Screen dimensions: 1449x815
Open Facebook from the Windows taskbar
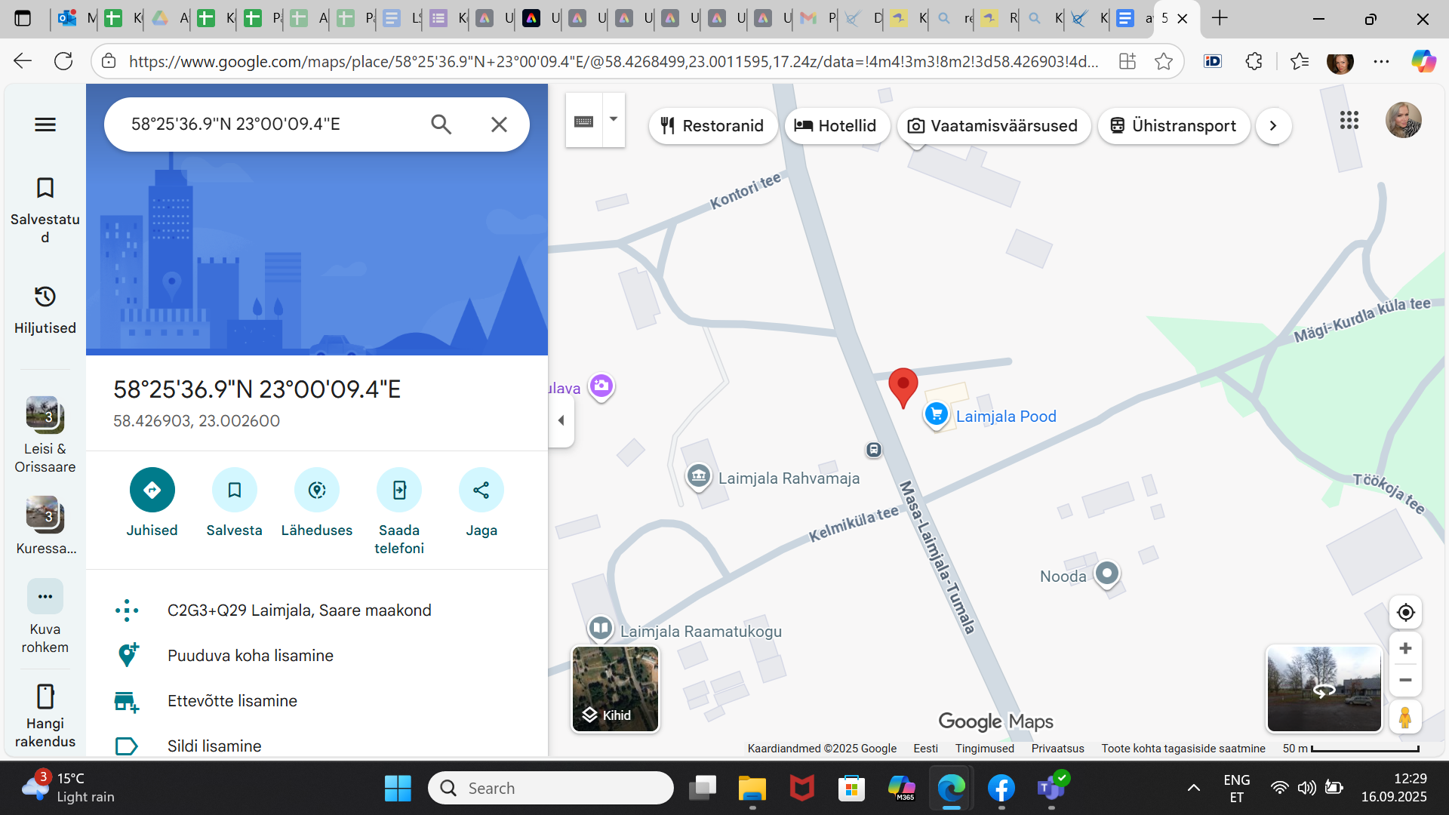pyautogui.click(x=1001, y=789)
